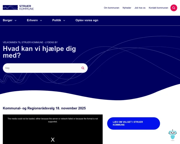Click the Kommunal- og Regionsrådsvalg heading

[44, 108]
